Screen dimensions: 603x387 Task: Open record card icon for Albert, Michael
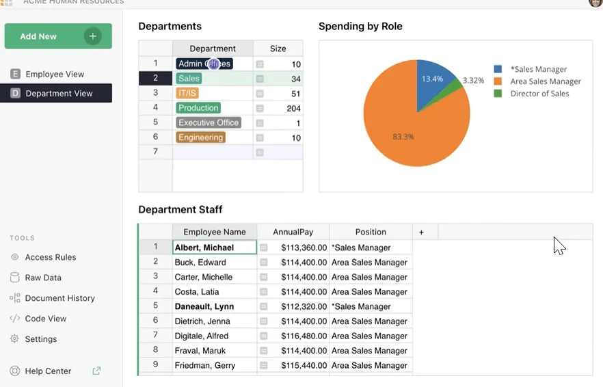[263, 248]
